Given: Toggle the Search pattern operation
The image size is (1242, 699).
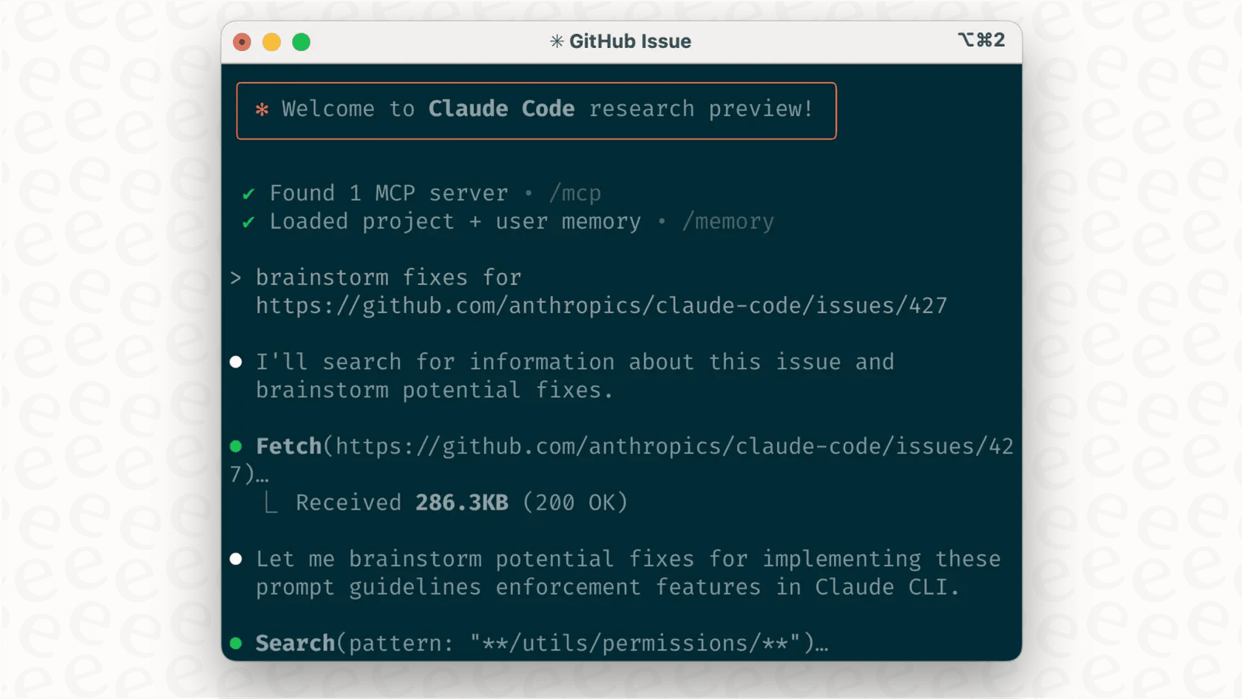Looking at the screenshot, I should (x=296, y=644).
